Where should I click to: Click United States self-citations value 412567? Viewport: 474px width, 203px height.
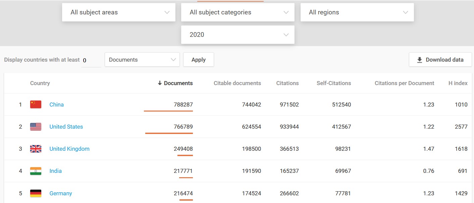tap(341, 127)
